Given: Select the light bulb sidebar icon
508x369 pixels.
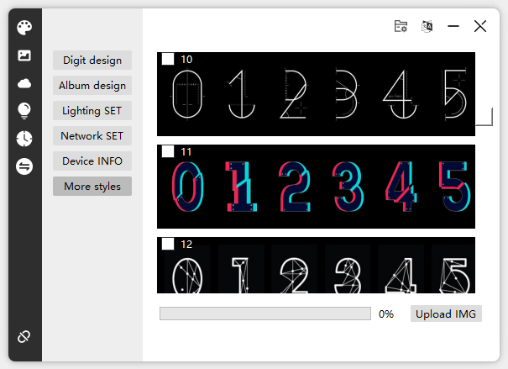Looking at the screenshot, I should click(x=24, y=111).
